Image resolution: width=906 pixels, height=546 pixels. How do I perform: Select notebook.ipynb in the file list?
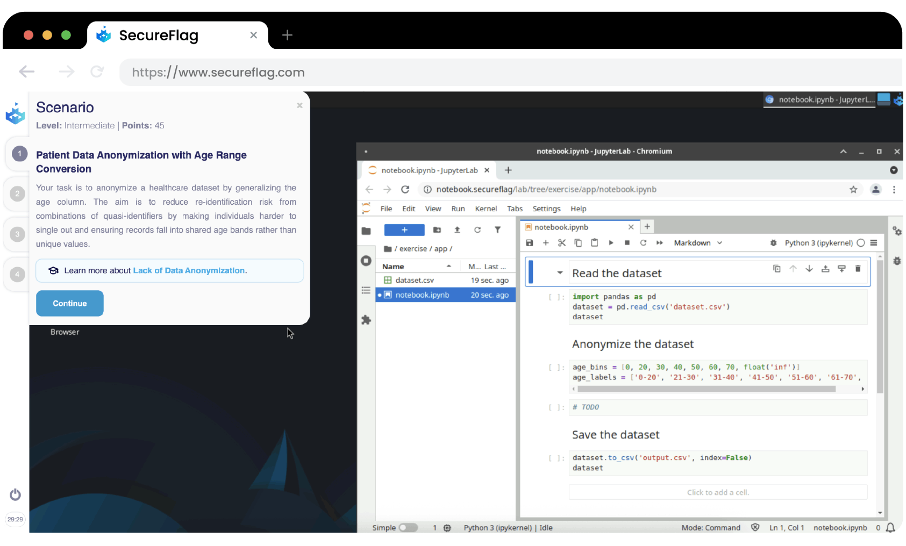446,294
